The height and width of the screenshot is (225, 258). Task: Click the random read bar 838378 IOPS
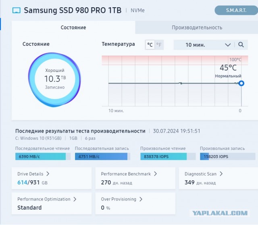[x=168, y=156]
